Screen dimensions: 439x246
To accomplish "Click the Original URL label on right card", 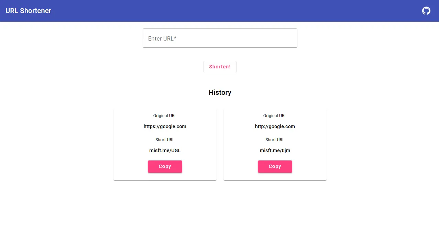I will click(275, 115).
